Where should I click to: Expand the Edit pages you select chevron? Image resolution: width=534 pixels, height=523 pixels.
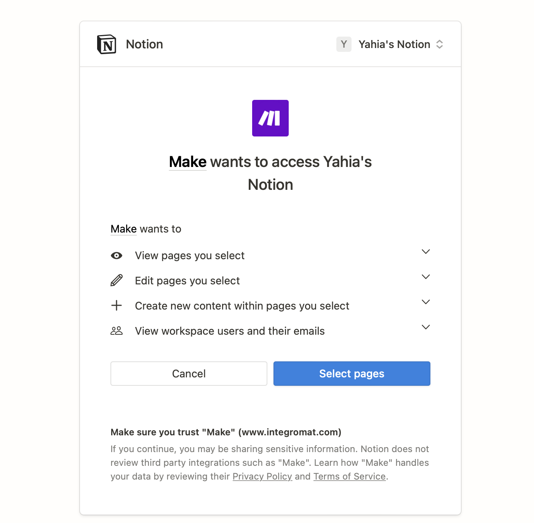426,277
